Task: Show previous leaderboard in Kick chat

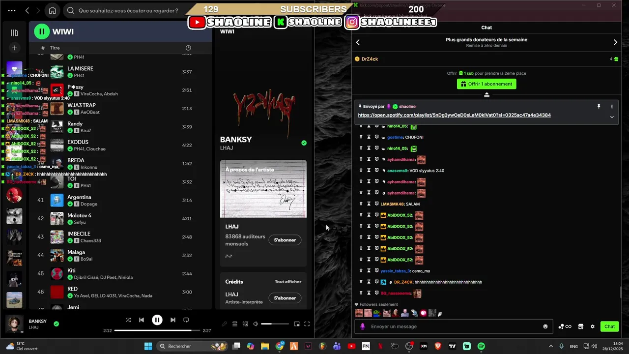Action: pyautogui.click(x=358, y=42)
